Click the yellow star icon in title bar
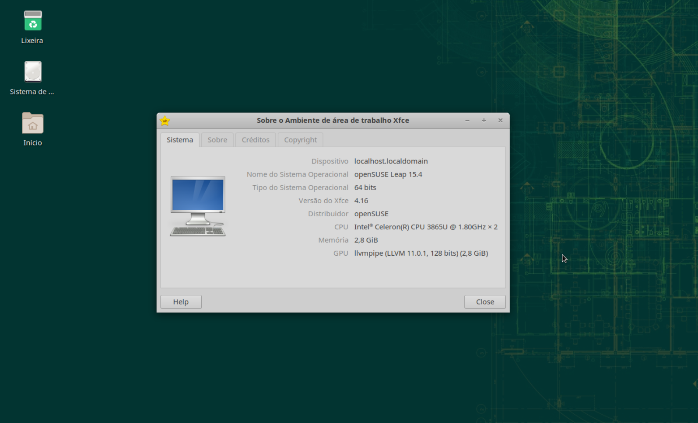This screenshot has height=423, width=698. point(165,121)
